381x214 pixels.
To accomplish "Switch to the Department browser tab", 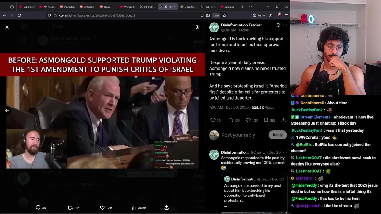I will tap(188, 7).
